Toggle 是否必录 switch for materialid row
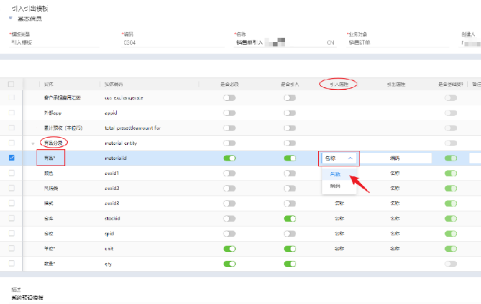This screenshot has width=481, height=304. pyautogui.click(x=230, y=159)
